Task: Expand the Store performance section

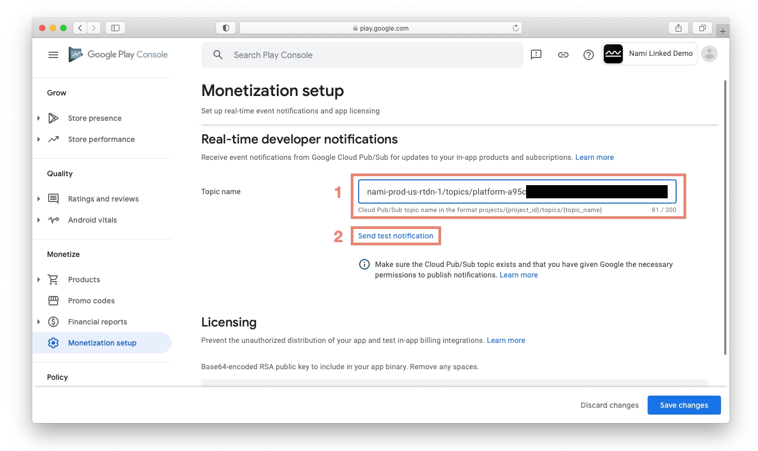Action: tap(39, 139)
